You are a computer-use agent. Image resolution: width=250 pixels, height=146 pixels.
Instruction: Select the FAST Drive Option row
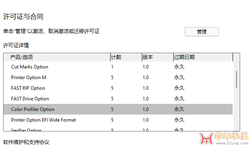click(118, 99)
